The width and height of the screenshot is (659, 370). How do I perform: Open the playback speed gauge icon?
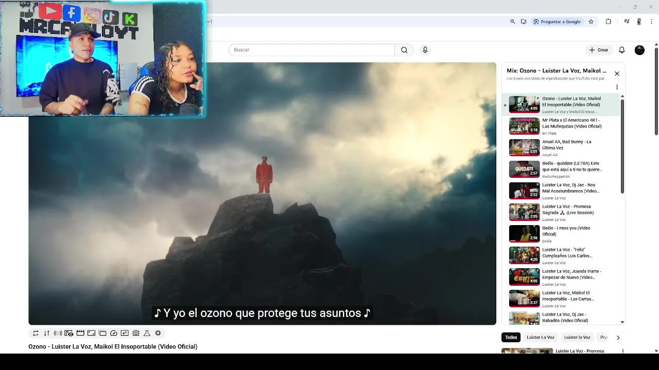114,333
